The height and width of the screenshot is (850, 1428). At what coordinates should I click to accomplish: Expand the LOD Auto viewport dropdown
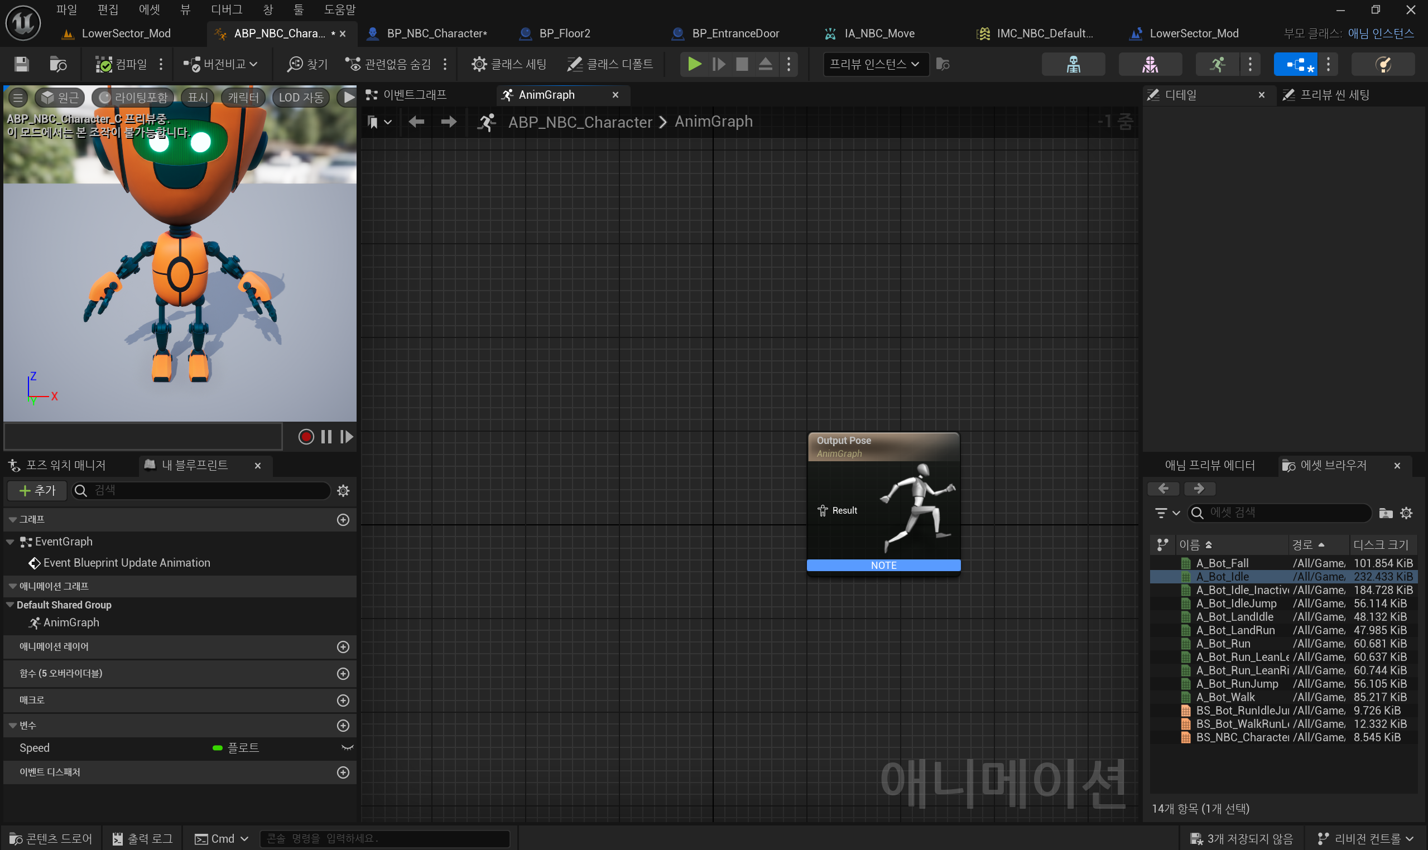pyautogui.click(x=301, y=98)
